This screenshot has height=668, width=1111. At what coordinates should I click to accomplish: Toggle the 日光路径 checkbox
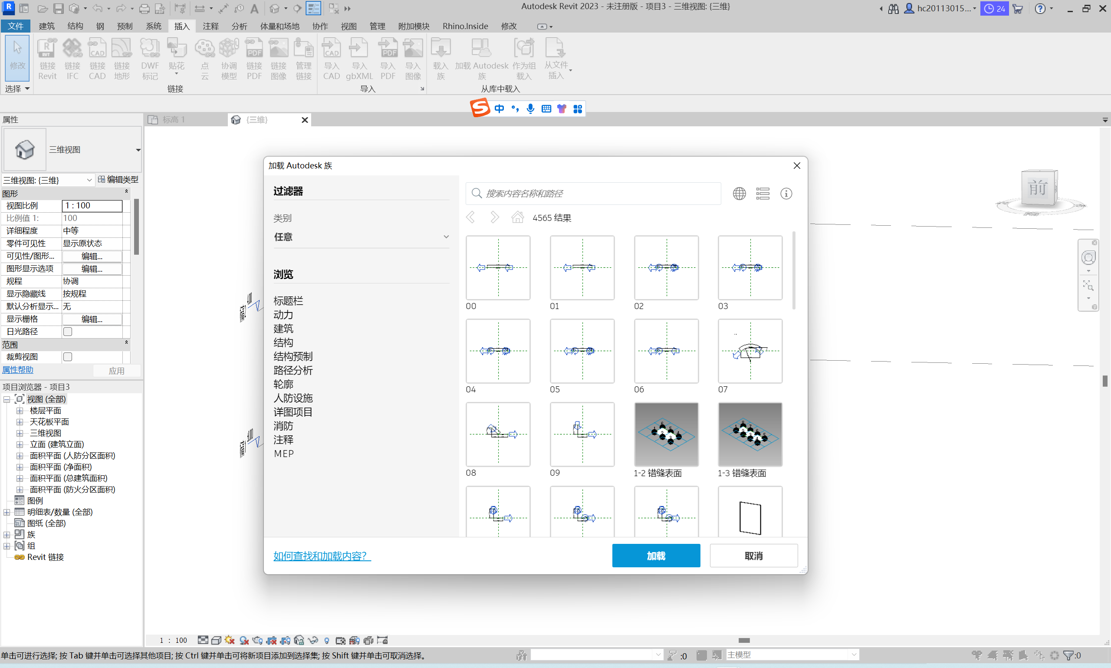[68, 331]
